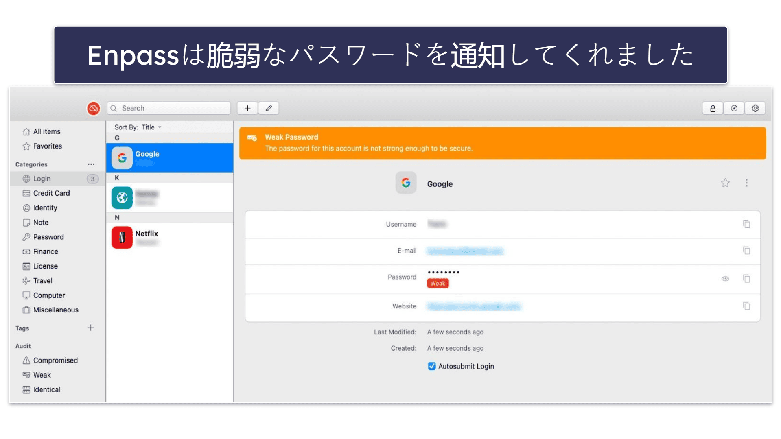
Task: Click the red cloud sync disabled icon
Action: click(94, 108)
